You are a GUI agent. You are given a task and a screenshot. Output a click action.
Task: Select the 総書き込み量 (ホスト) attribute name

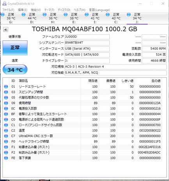click(34, 147)
